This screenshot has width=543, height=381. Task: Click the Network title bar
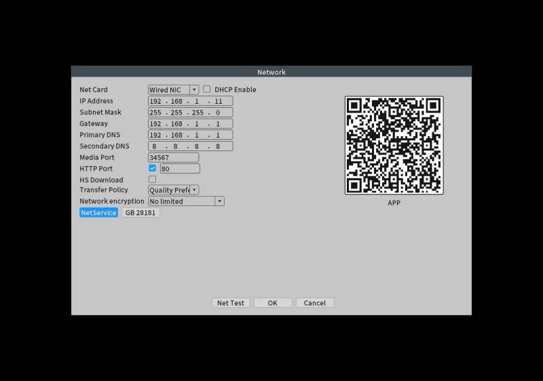[x=271, y=72]
